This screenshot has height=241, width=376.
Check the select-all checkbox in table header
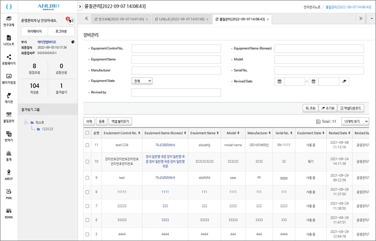[x=87, y=133]
